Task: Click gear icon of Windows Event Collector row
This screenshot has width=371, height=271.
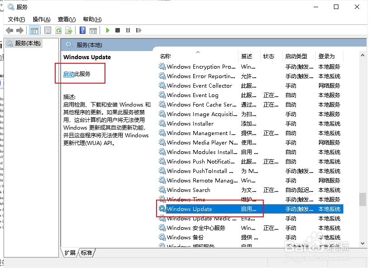Action: coord(162,85)
